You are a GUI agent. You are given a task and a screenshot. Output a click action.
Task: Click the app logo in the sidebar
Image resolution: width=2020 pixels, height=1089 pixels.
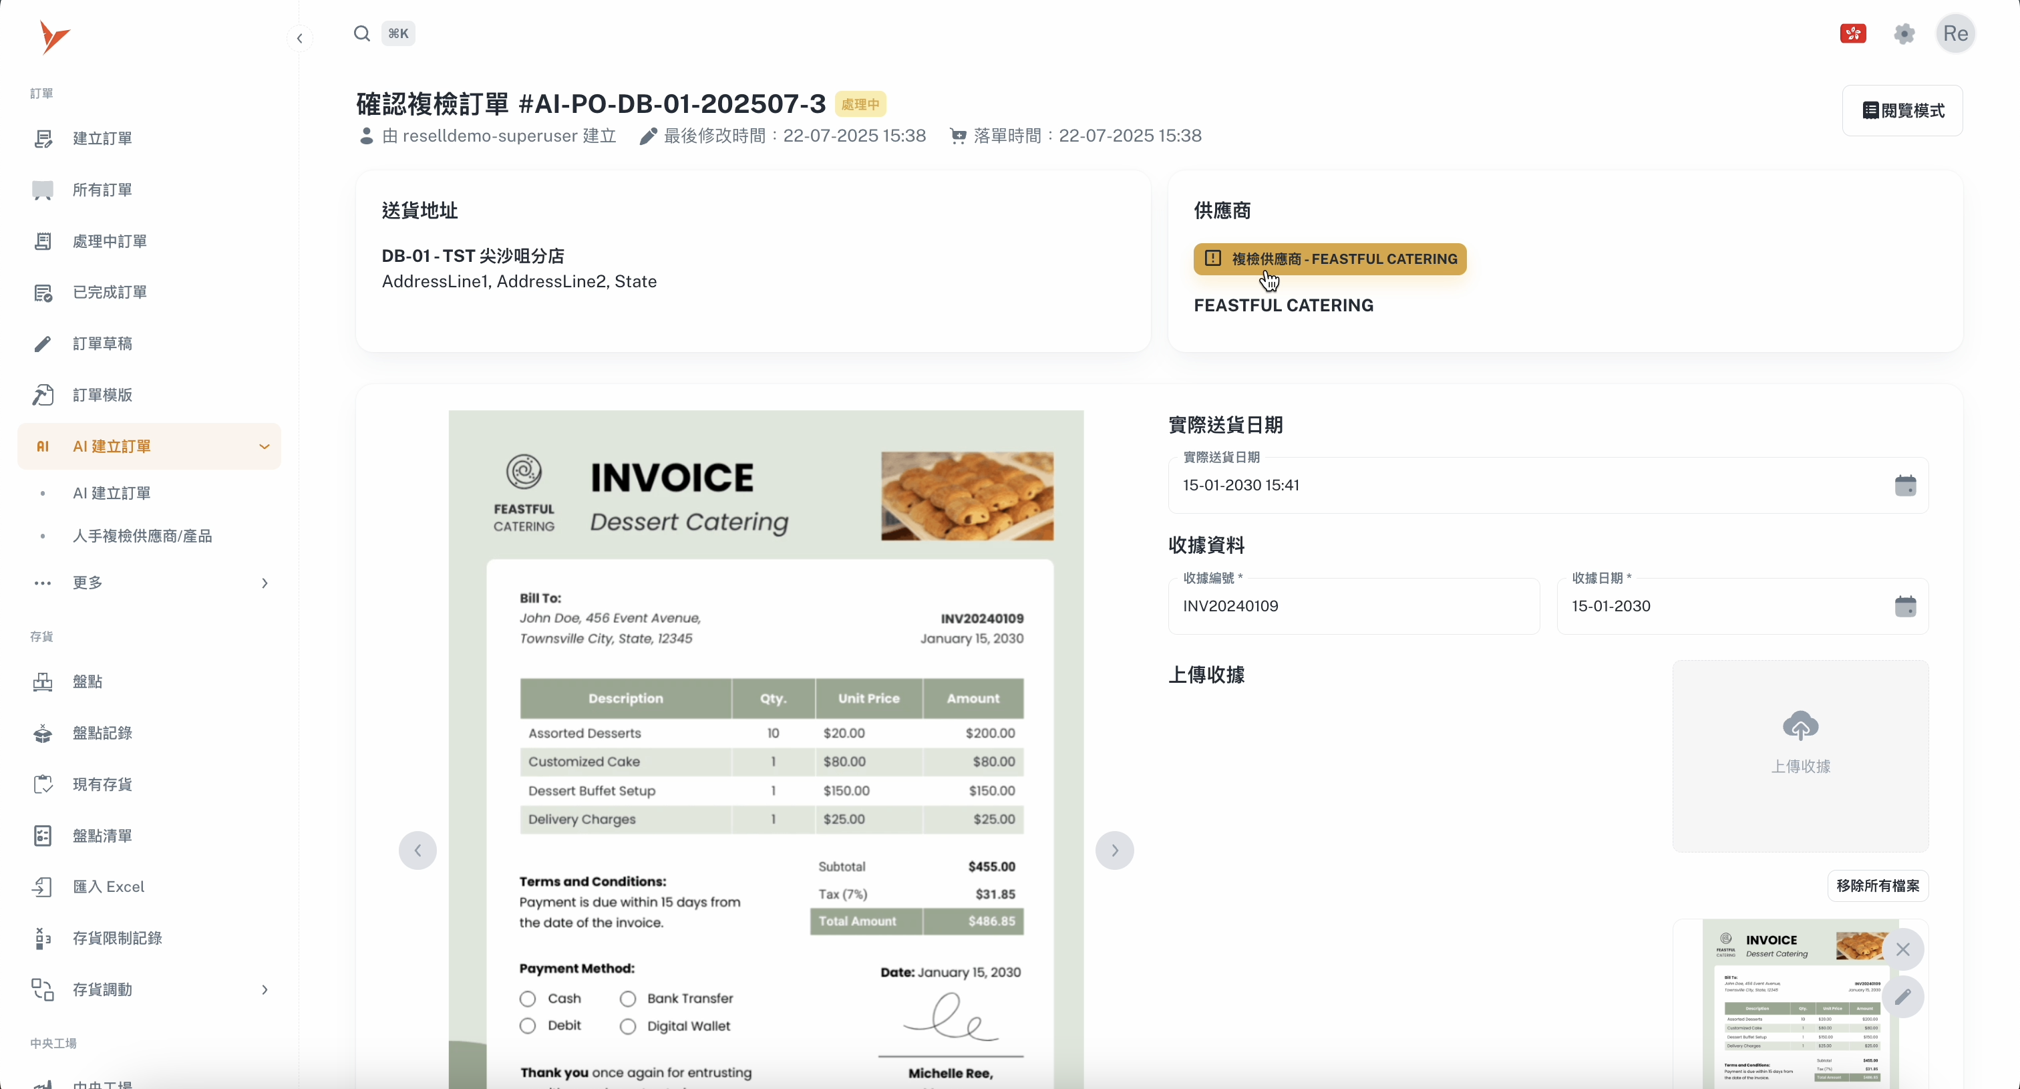tap(53, 37)
